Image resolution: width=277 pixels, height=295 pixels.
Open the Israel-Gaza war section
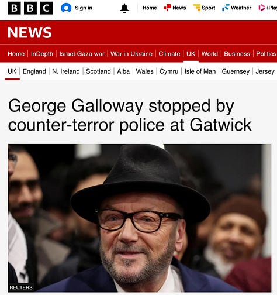[82, 54]
